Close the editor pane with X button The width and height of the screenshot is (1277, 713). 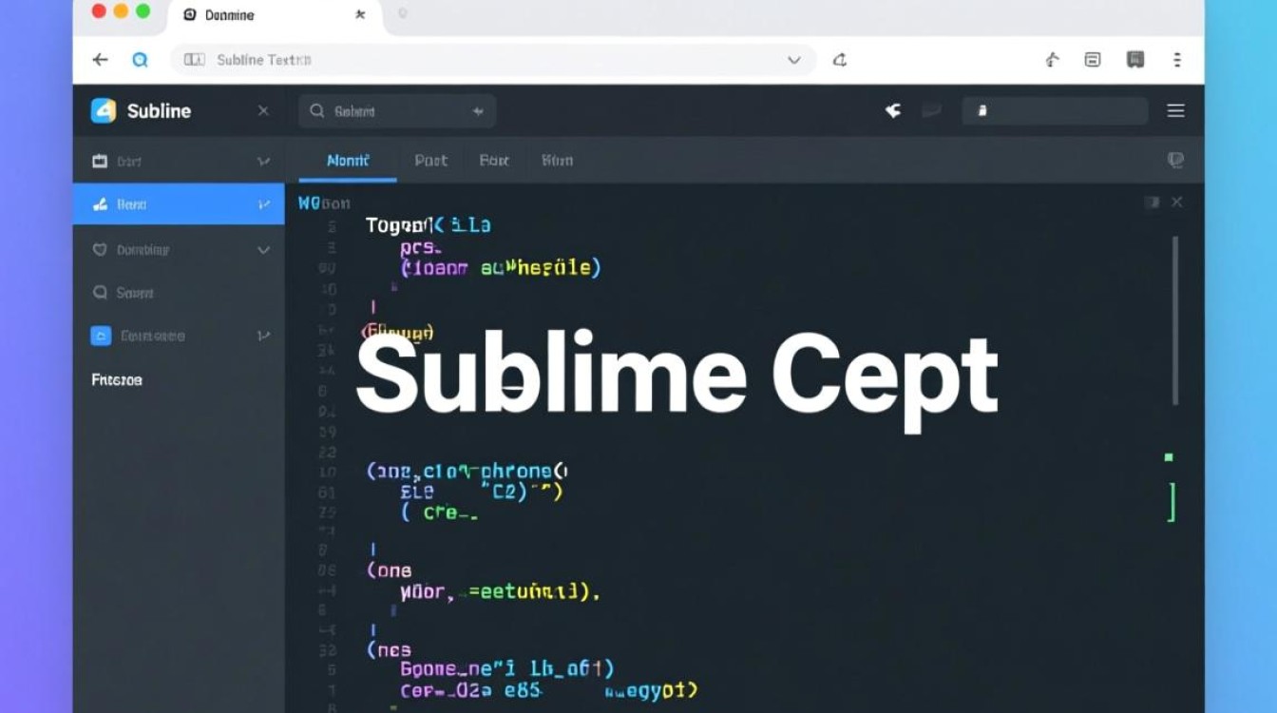(x=1177, y=202)
